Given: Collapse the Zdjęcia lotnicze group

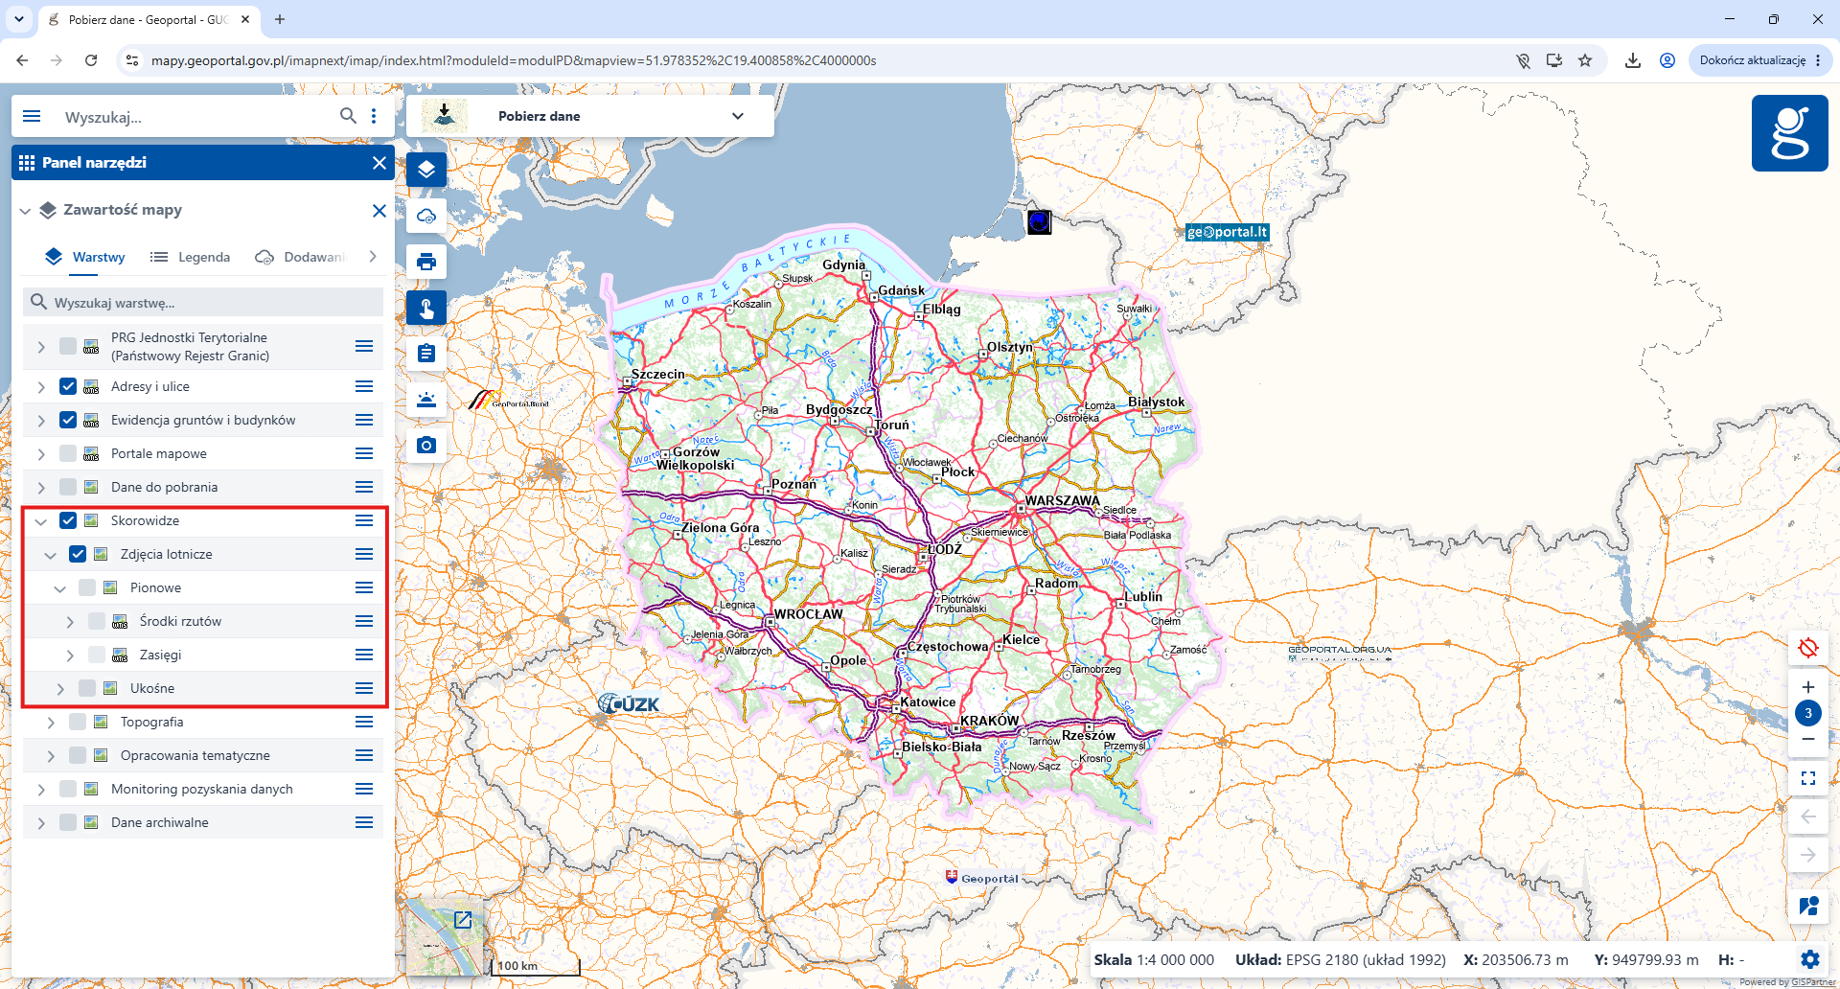Looking at the screenshot, I should [51, 555].
